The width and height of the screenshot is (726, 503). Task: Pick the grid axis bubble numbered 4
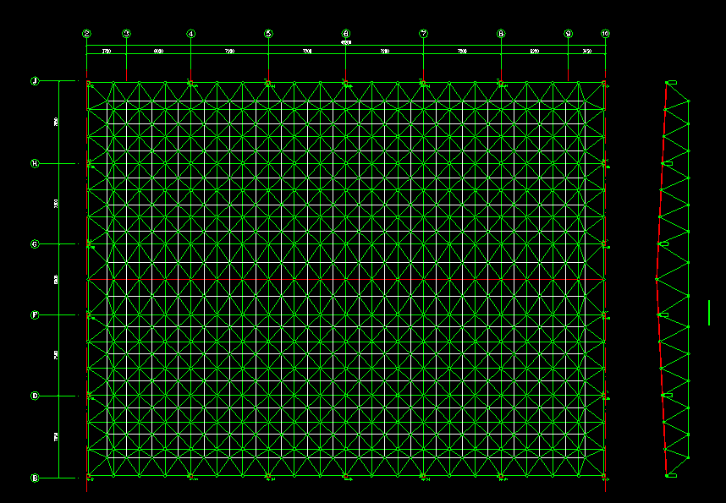(190, 34)
